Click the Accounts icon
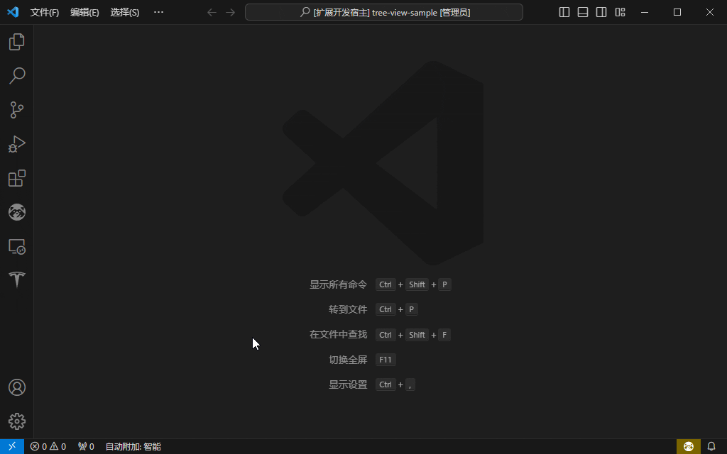 click(x=17, y=387)
